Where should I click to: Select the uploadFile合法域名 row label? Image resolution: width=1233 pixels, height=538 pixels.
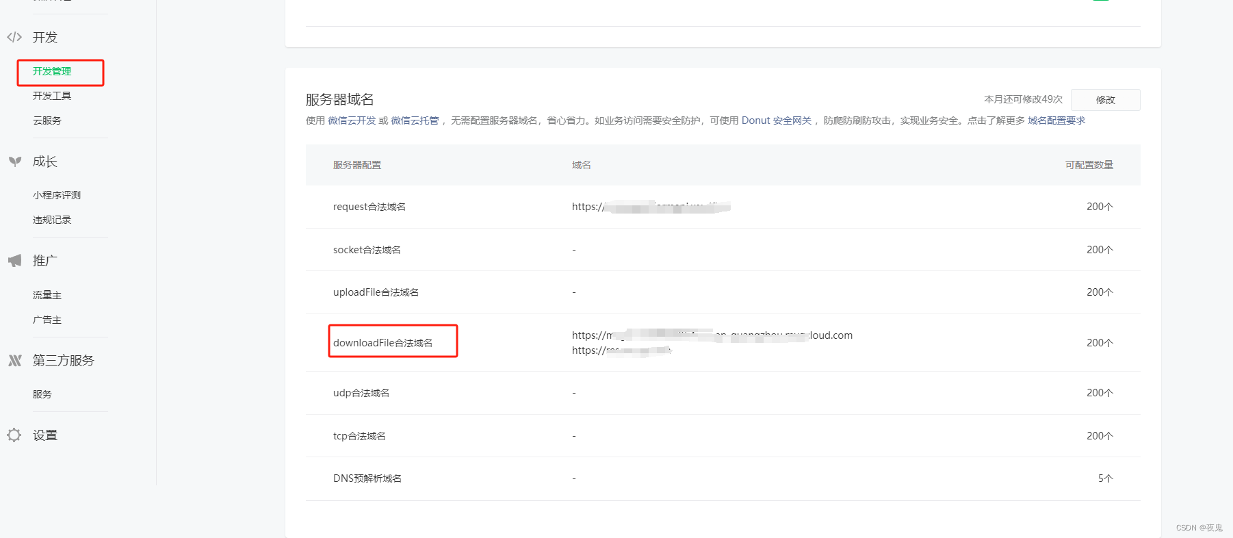[x=376, y=292]
